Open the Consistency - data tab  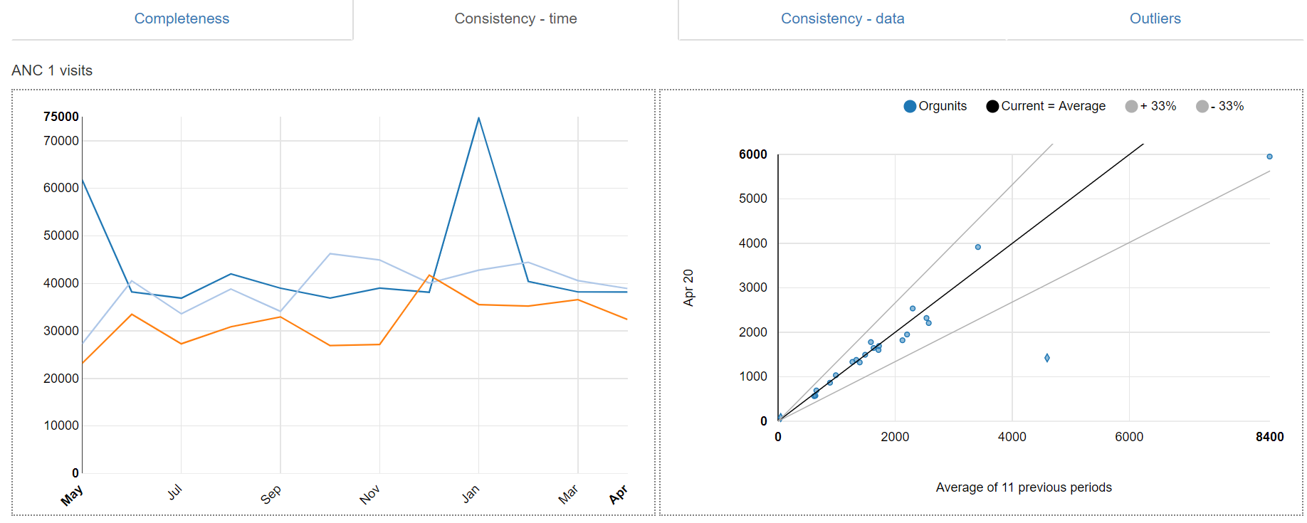842,19
